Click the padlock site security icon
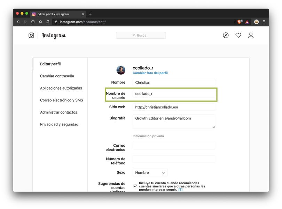282x209 pixels. [x=56, y=22]
